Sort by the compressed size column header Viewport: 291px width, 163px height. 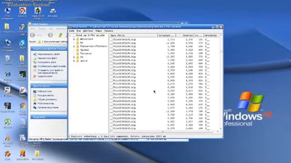tap(185, 35)
